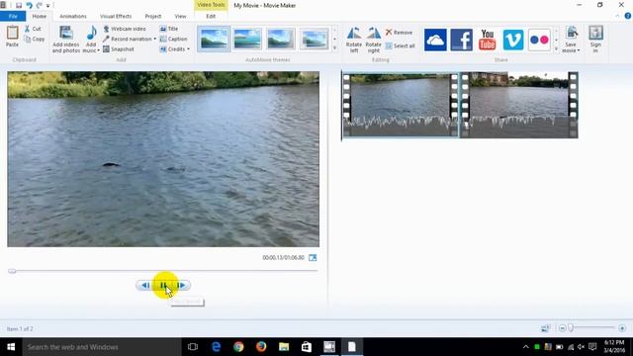This screenshot has width=633, height=356.
Task: Step to the previous frame
Action: pyautogui.click(x=145, y=286)
